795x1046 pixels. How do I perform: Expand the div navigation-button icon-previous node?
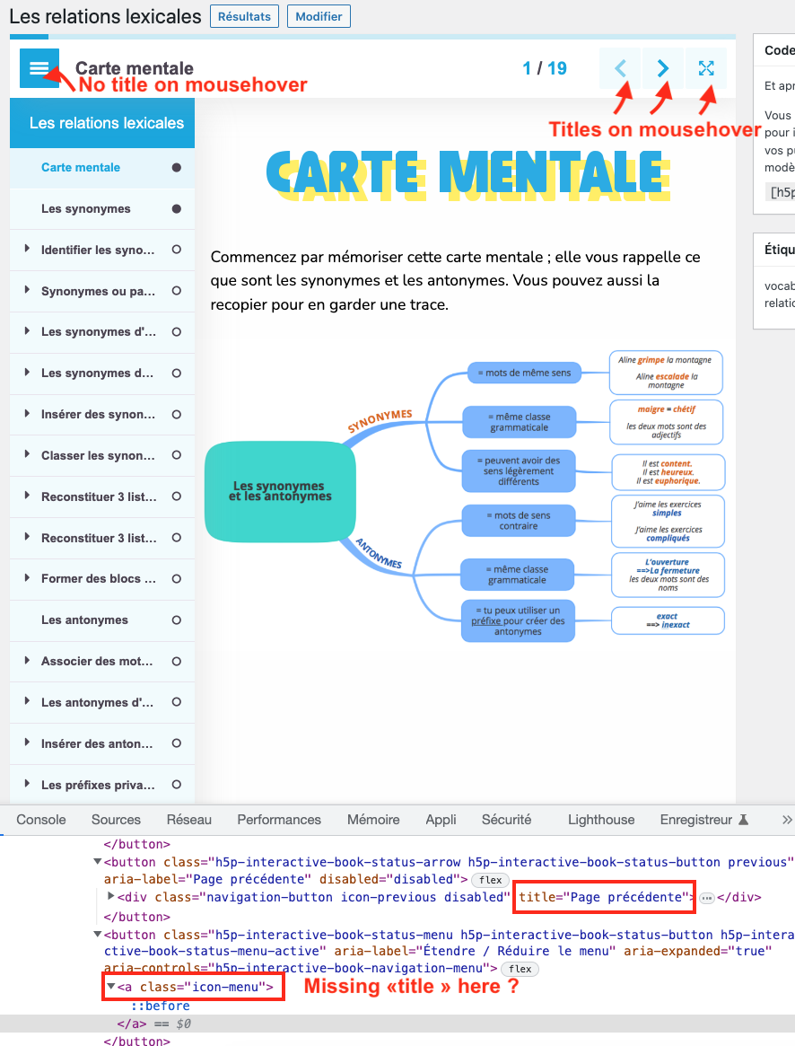point(111,897)
